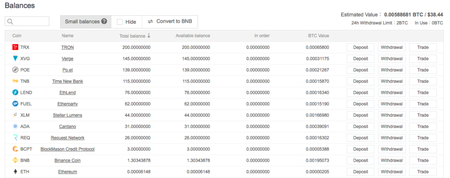Click Deposit in the XVG row
The height and width of the screenshot is (178, 450).
pyautogui.click(x=360, y=59)
